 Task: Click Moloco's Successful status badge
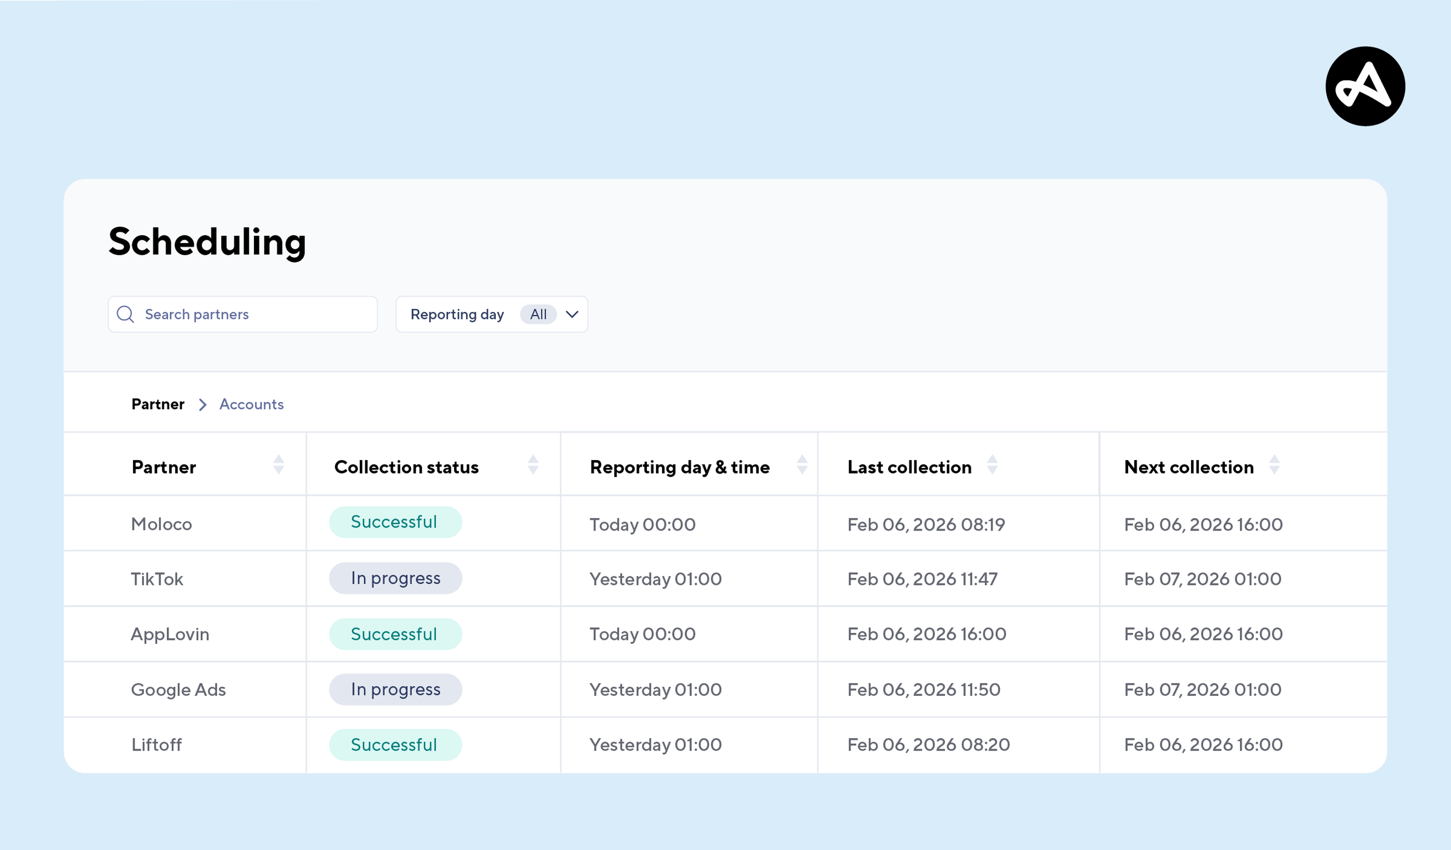(395, 522)
